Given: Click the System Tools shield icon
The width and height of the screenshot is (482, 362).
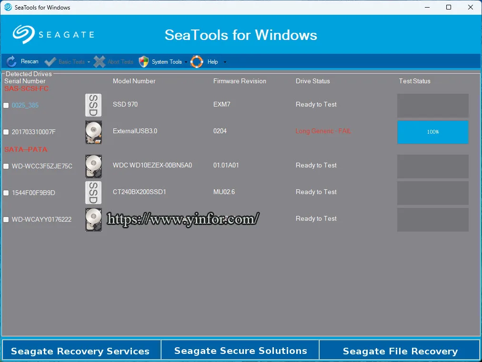Looking at the screenshot, I should [x=143, y=62].
